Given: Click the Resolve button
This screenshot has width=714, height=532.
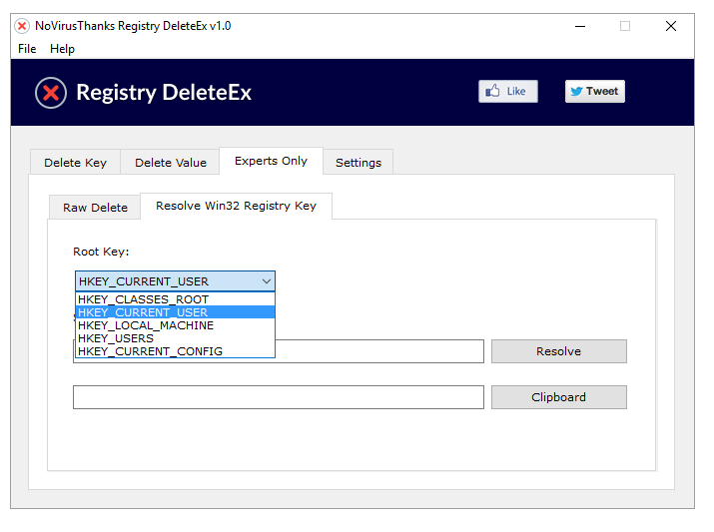Looking at the screenshot, I should [559, 351].
